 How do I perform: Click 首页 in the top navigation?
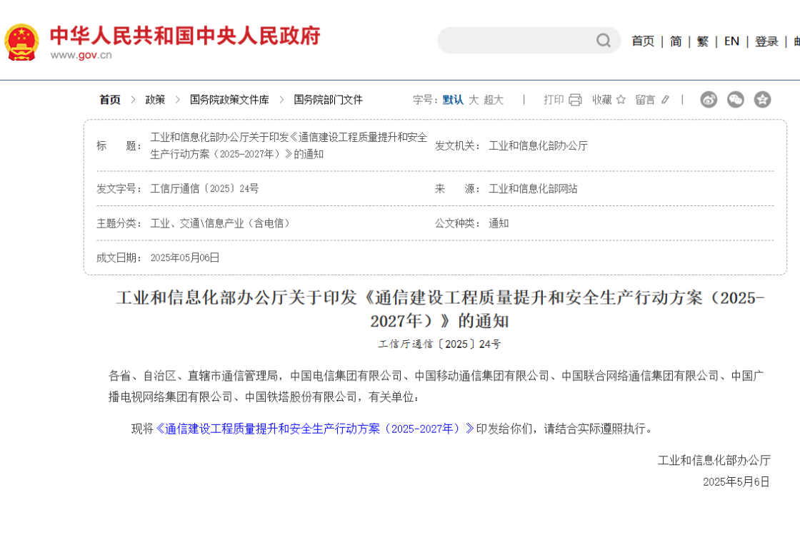pyautogui.click(x=642, y=41)
